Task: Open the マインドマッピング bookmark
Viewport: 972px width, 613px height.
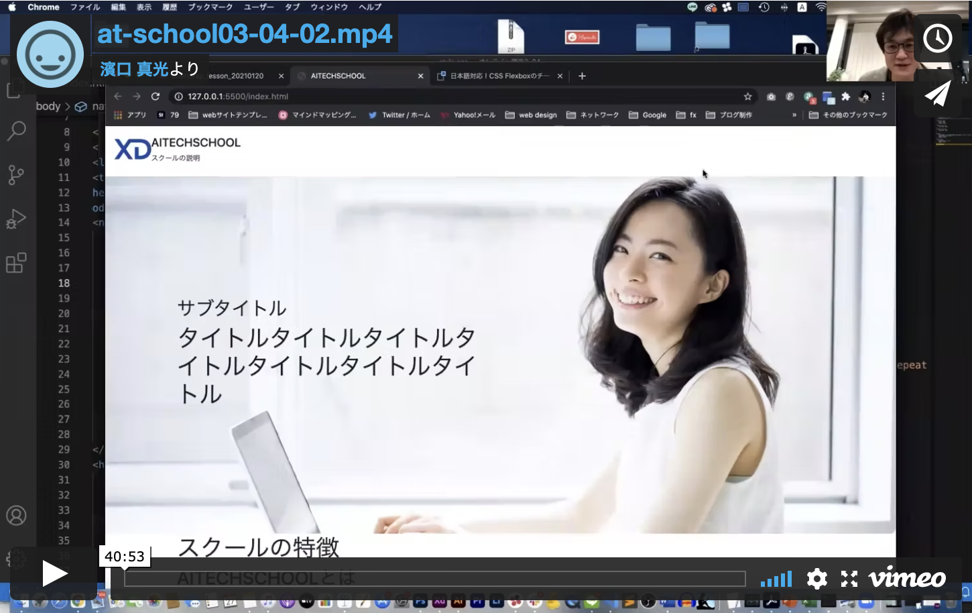Action: tap(318, 115)
